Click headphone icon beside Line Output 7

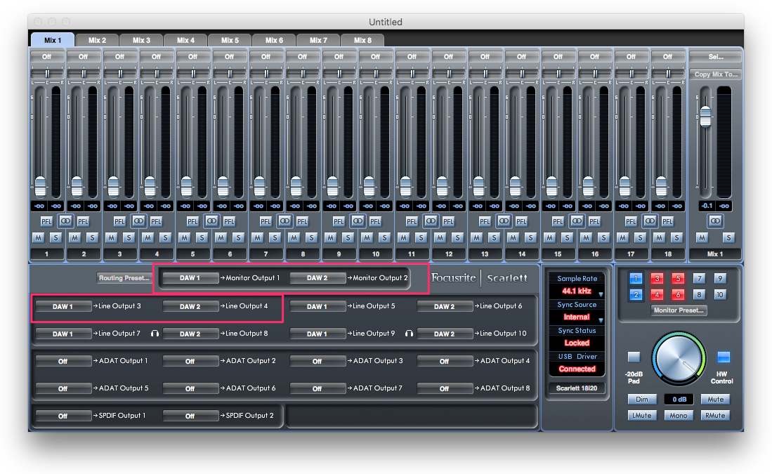pos(155,334)
